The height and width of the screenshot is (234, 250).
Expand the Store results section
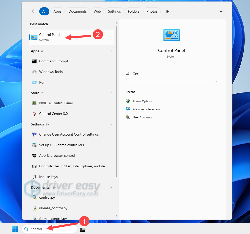click(111, 93)
